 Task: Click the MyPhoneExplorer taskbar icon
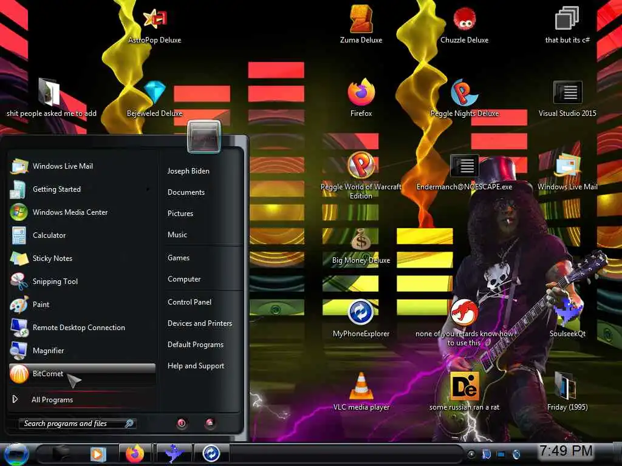(x=211, y=454)
